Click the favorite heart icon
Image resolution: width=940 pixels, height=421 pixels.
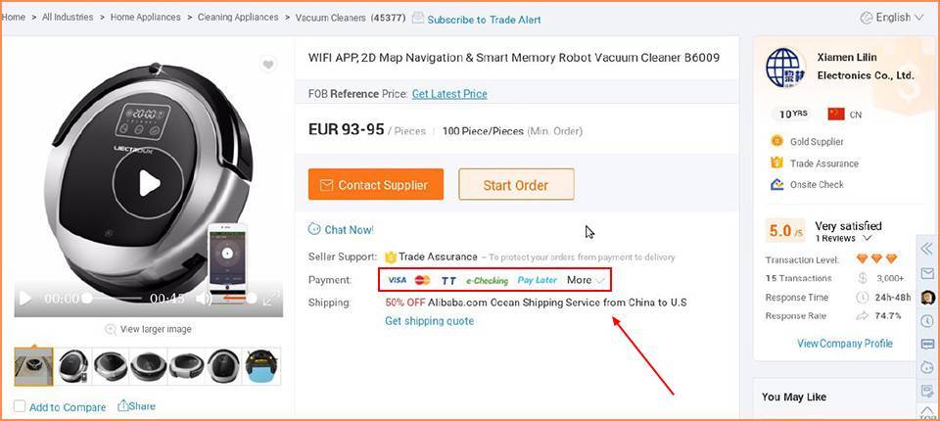tap(268, 65)
